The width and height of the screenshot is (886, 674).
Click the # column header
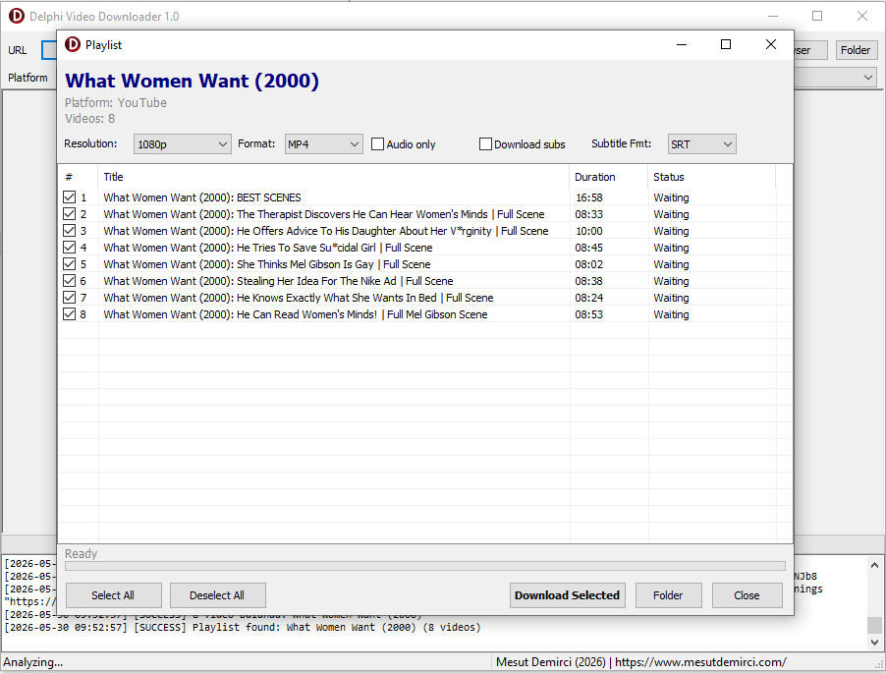pyautogui.click(x=79, y=177)
